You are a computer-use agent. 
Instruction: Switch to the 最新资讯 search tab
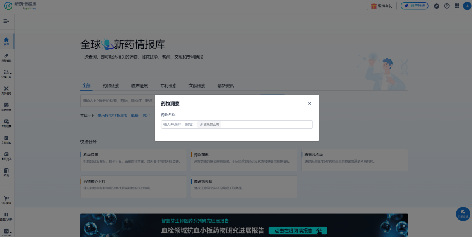(x=225, y=86)
